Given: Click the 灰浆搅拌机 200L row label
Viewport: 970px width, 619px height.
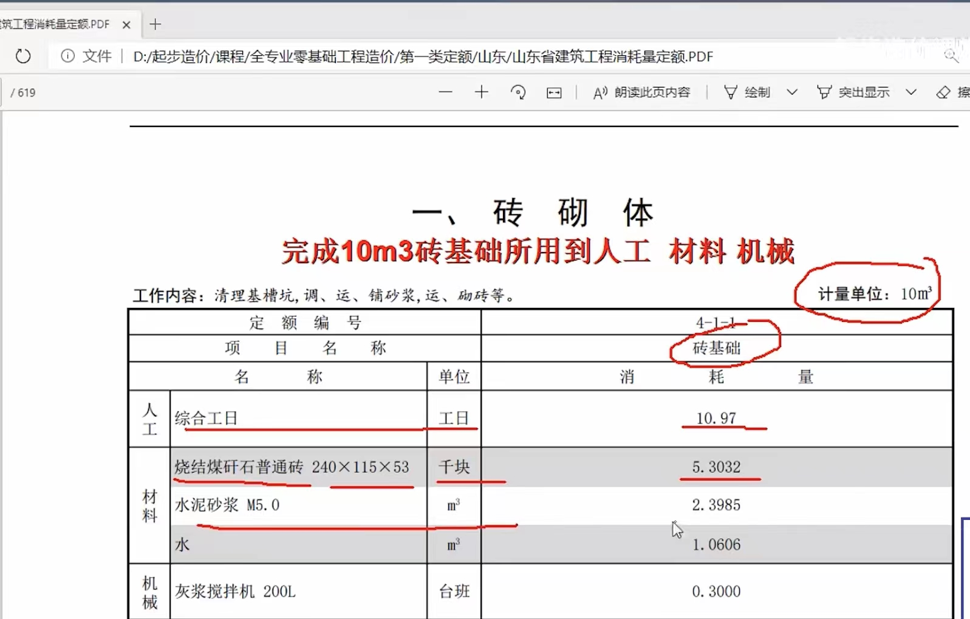Looking at the screenshot, I should click(x=235, y=591).
